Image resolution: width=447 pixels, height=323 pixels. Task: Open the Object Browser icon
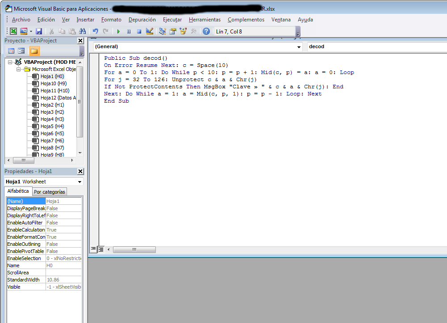point(183,31)
